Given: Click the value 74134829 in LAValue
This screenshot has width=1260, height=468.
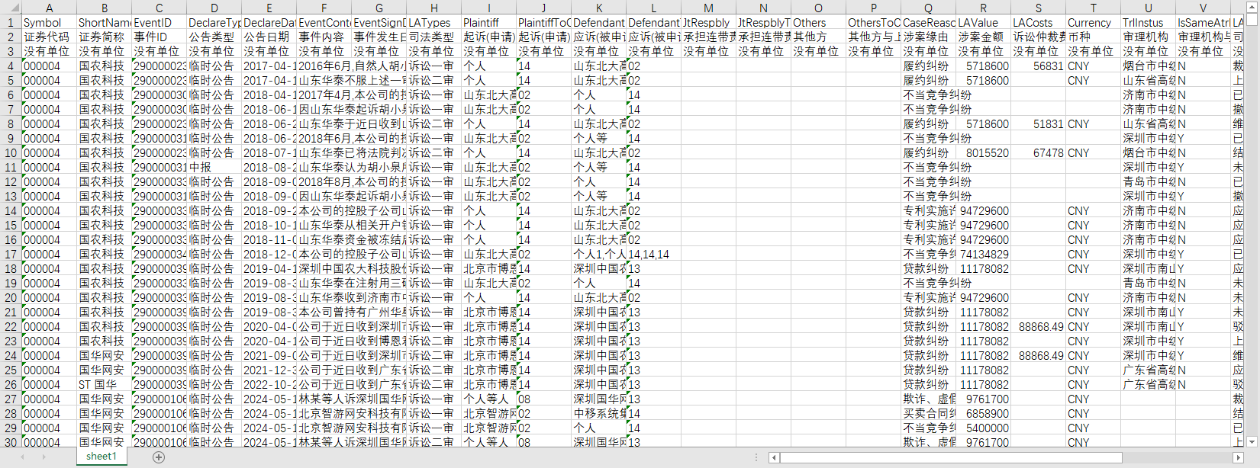Looking at the screenshot, I should (x=983, y=255).
